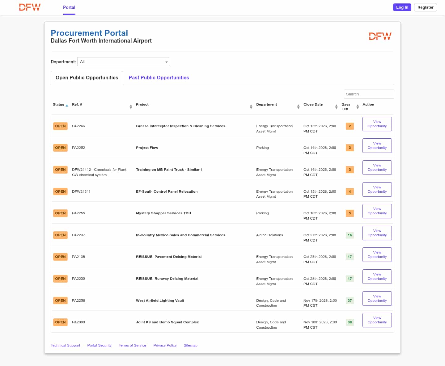The height and width of the screenshot is (366, 445).
Task: Switch to Open Public Opportunities tab
Action: coord(87,78)
